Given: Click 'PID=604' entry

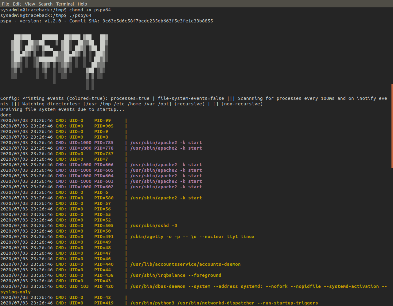Looking at the screenshot, I should [104, 176].
